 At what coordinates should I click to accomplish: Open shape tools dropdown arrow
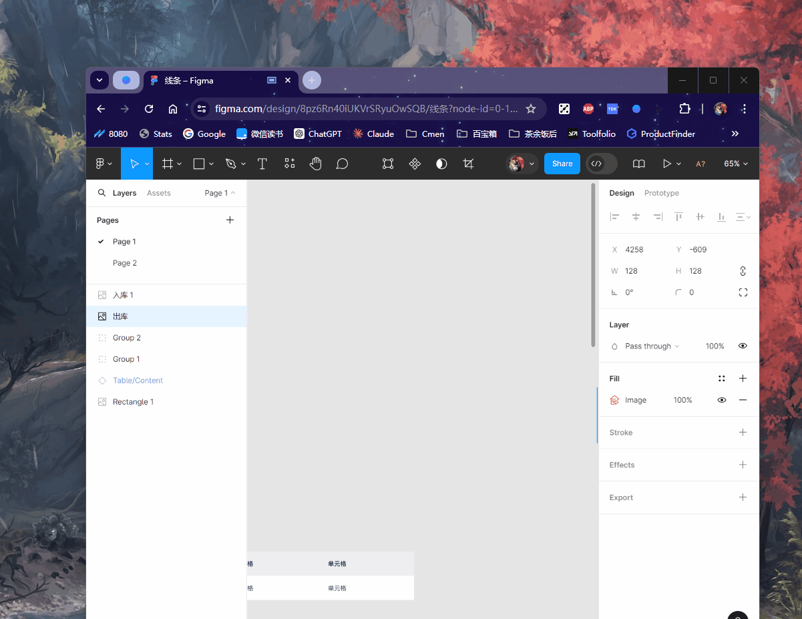point(211,164)
